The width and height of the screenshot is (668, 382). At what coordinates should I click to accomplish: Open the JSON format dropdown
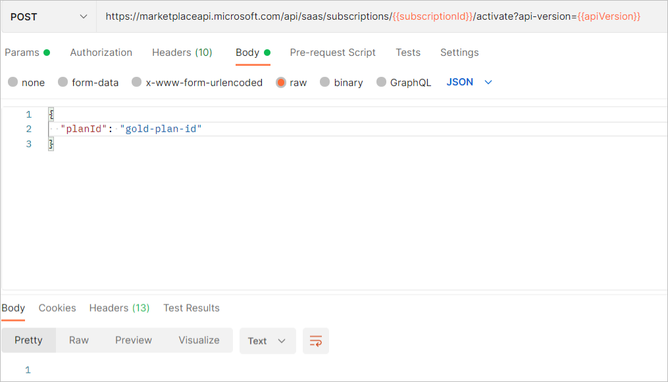click(x=469, y=82)
